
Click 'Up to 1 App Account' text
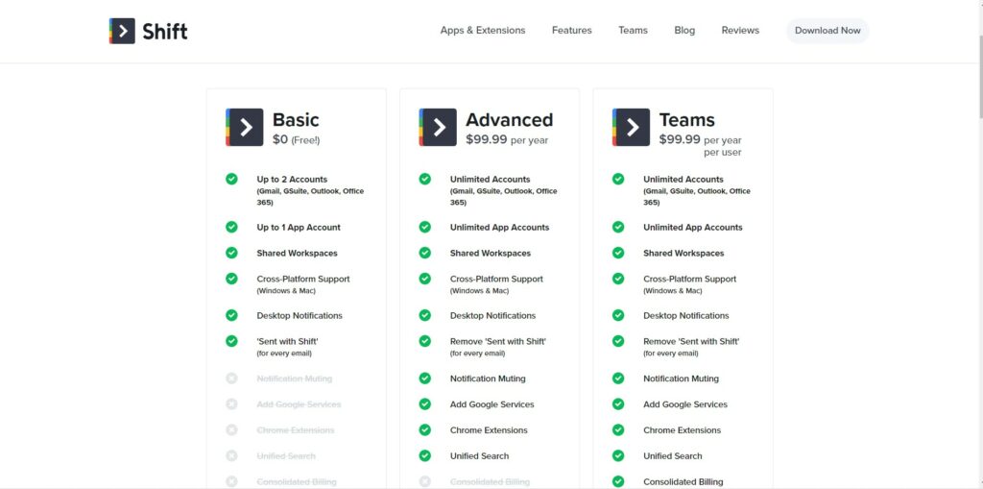(299, 228)
